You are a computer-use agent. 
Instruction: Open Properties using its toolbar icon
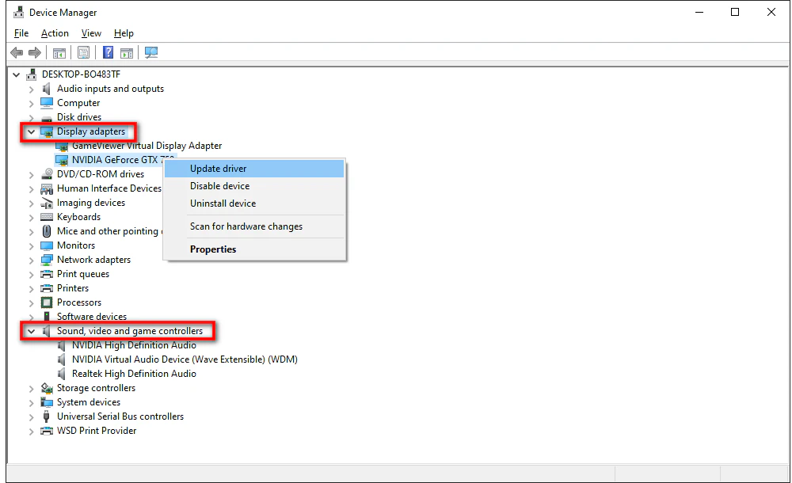click(83, 52)
